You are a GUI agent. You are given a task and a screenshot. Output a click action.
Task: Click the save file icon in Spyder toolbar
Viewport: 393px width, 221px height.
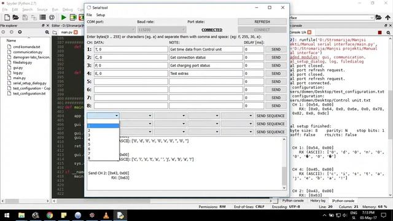click(x=25, y=17)
